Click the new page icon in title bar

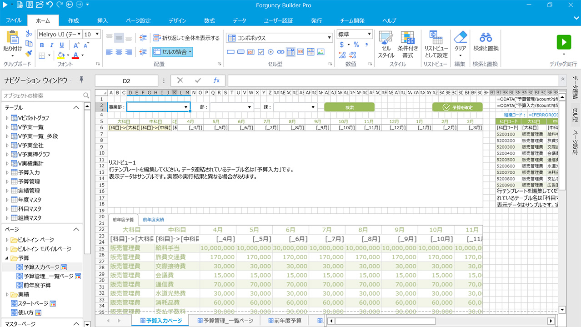[20, 5]
